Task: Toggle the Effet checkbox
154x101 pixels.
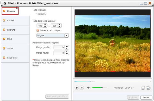Action: tap(4, 39)
